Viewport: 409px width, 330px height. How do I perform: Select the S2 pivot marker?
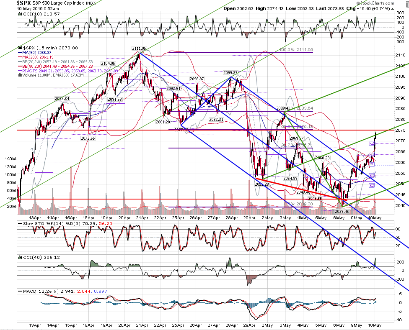pyautogui.click(x=371, y=186)
